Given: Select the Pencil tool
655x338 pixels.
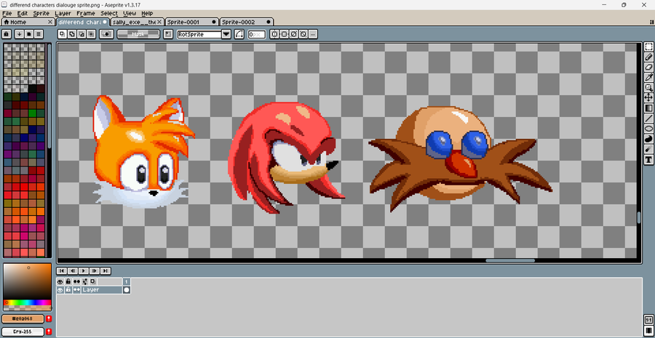Looking at the screenshot, I should (x=648, y=57).
